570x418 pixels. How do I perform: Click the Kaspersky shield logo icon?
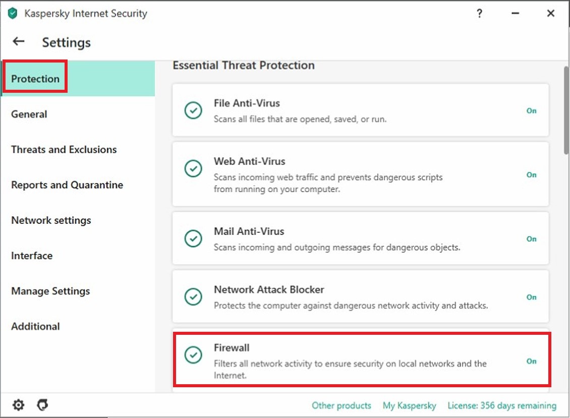coord(13,14)
